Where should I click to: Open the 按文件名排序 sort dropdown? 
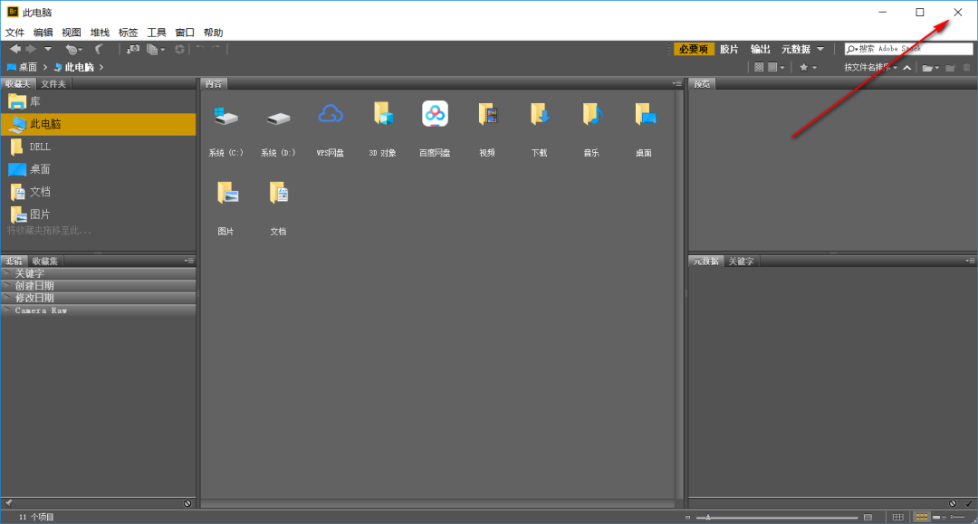868,67
